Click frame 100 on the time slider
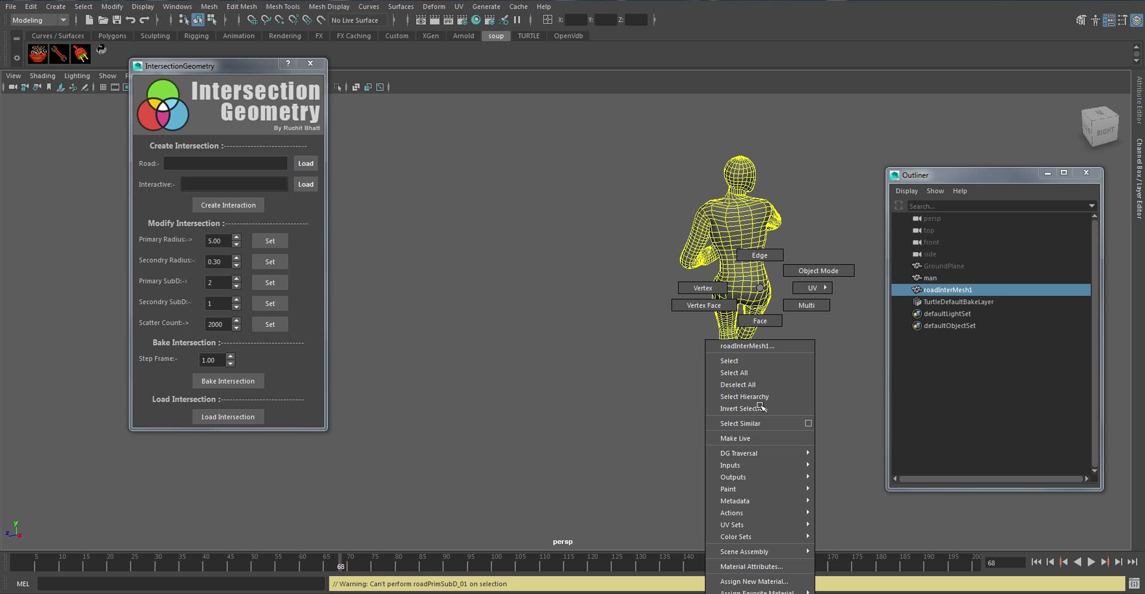The width and height of the screenshot is (1145, 594). pyautogui.click(x=496, y=562)
